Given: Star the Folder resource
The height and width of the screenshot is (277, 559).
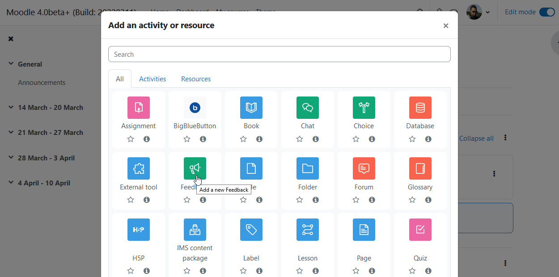Looking at the screenshot, I should pos(300,200).
